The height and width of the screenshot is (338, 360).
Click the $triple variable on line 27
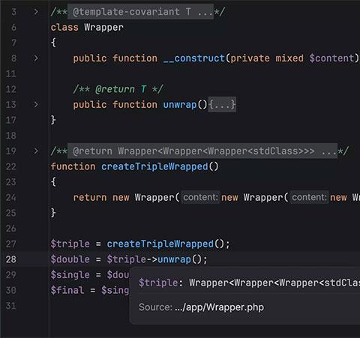70,244
